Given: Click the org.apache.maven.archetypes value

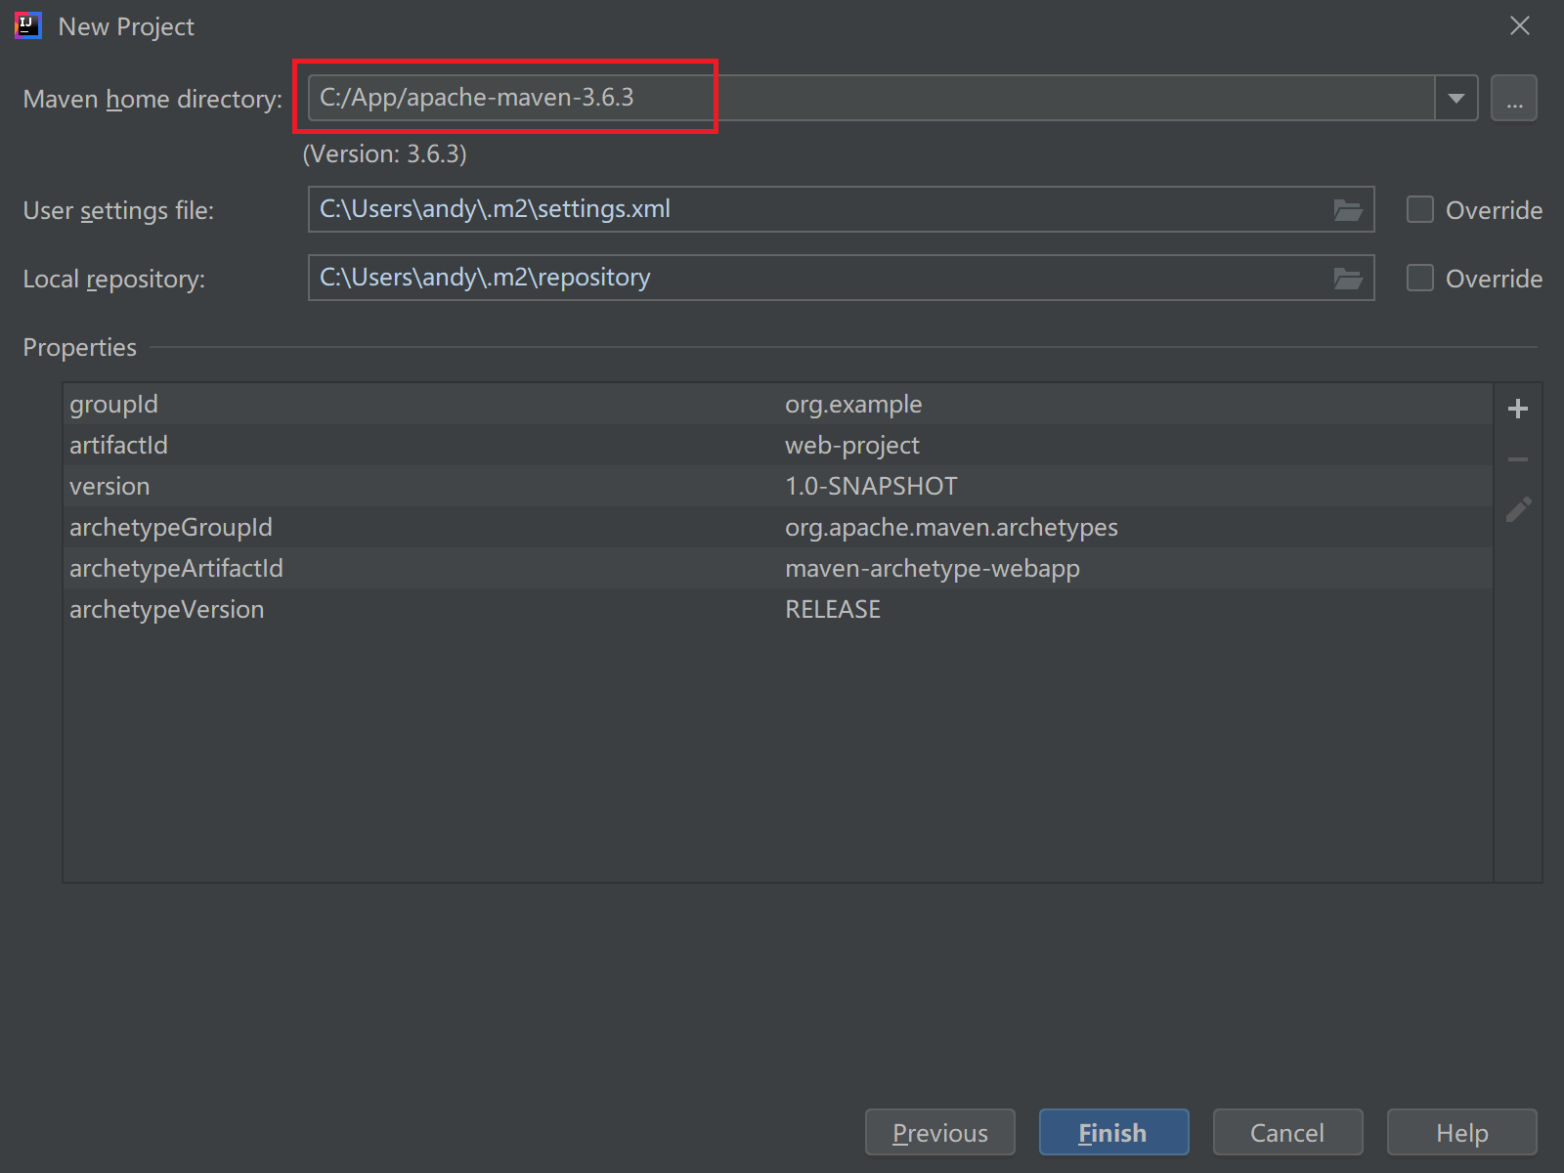Looking at the screenshot, I should point(951,527).
